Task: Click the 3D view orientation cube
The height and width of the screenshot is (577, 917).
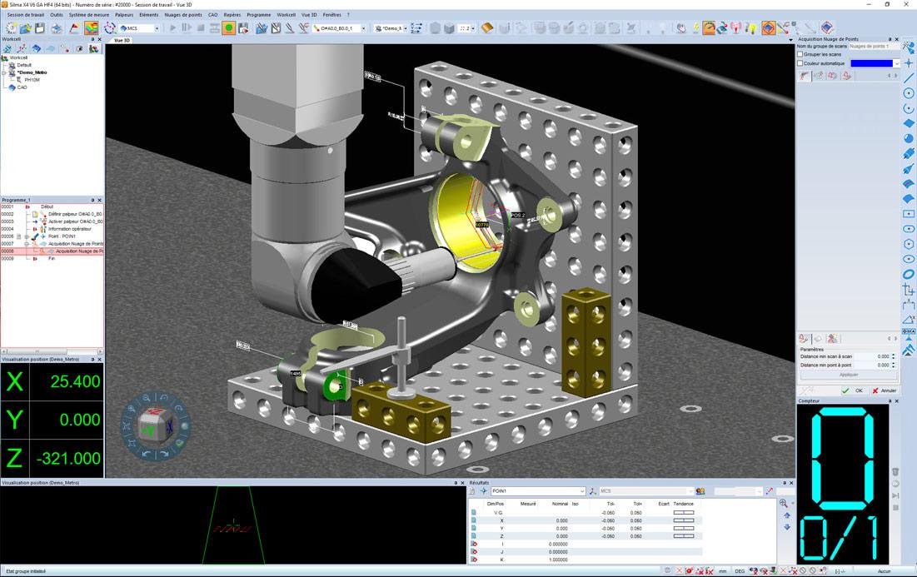Action: point(154,425)
